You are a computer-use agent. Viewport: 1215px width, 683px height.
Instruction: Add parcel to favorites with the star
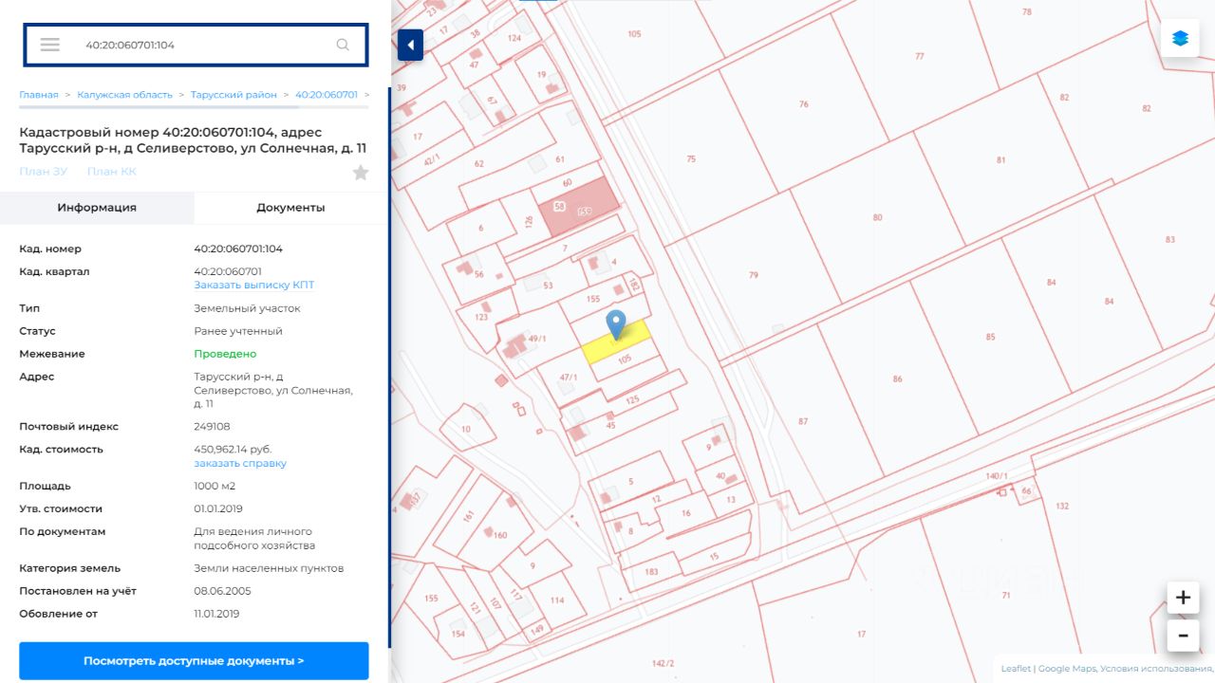[x=361, y=173]
